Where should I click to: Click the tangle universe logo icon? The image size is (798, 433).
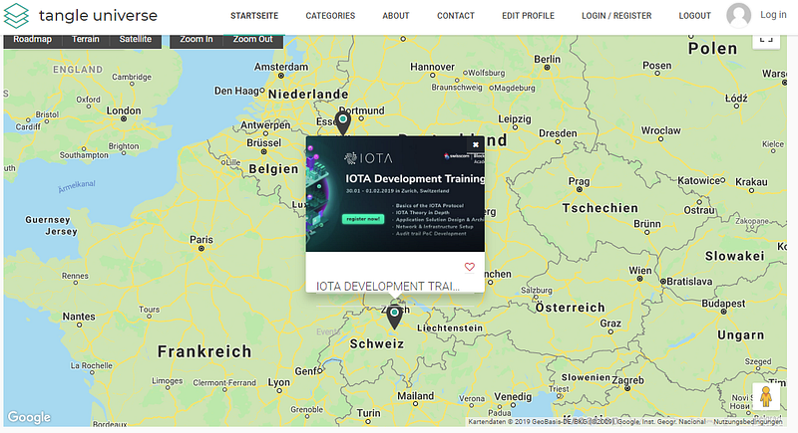16,15
